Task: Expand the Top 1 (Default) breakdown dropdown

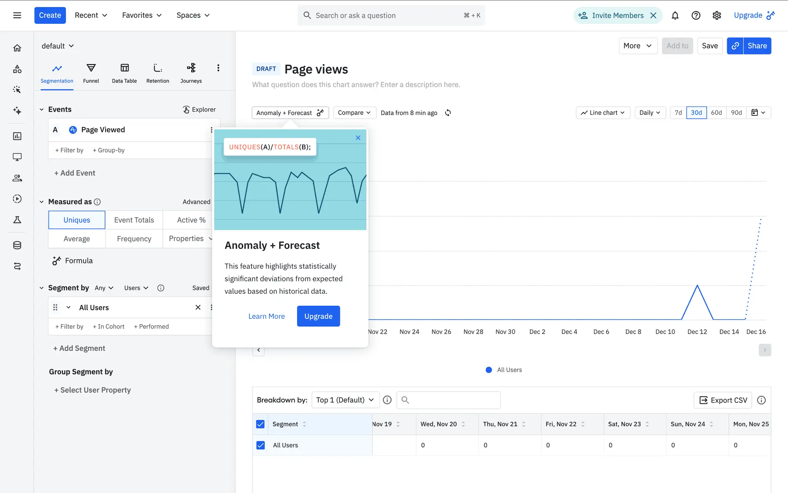Action: tap(345, 400)
